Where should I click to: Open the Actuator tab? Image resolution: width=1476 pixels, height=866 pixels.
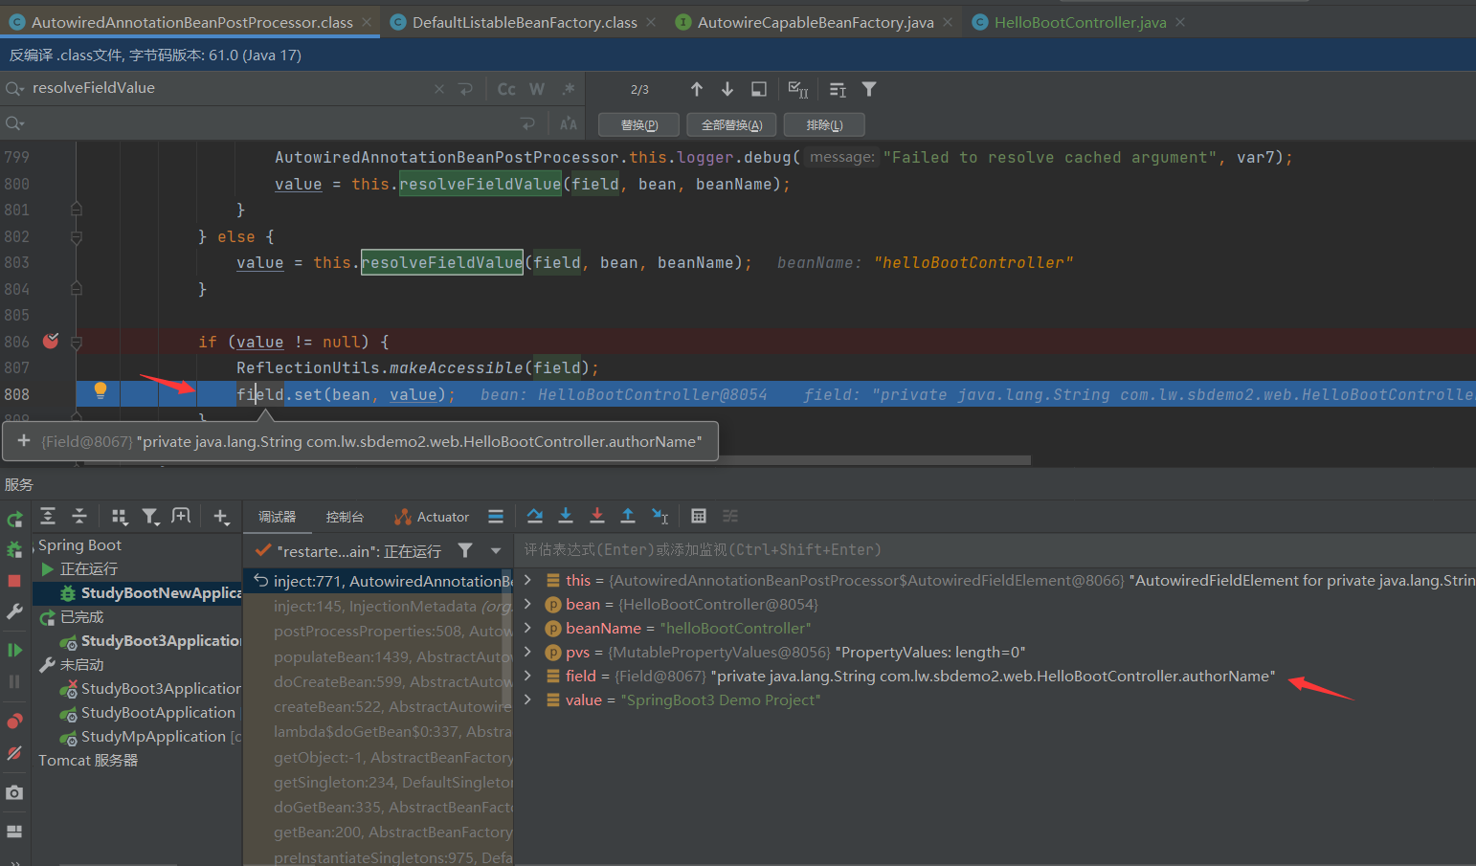click(x=432, y=517)
